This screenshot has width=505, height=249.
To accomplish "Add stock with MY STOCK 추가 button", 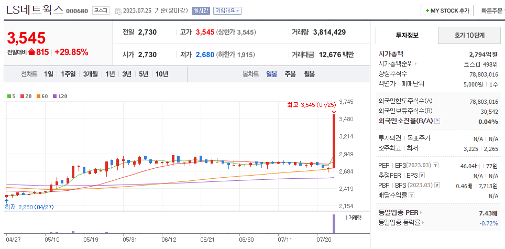I will (x=447, y=10).
